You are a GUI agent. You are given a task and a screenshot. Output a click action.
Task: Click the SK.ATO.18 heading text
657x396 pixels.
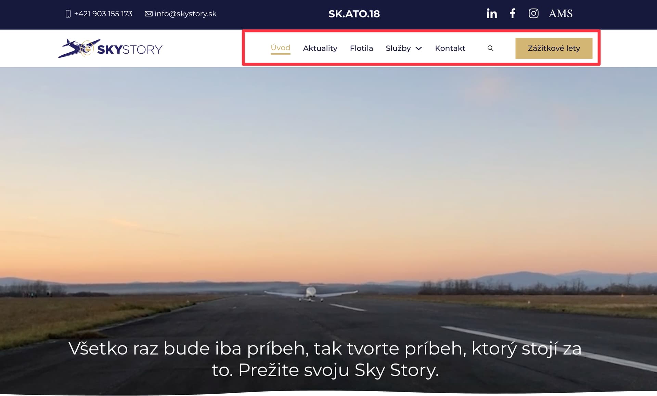tap(354, 14)
